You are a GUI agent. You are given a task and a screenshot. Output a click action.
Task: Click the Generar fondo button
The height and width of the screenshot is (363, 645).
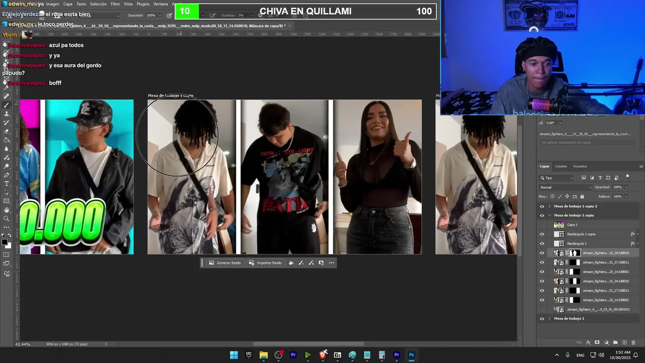click(225, 263)
